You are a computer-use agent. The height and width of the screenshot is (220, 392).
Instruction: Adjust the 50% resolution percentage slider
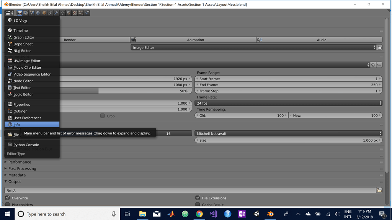[126, 91]
